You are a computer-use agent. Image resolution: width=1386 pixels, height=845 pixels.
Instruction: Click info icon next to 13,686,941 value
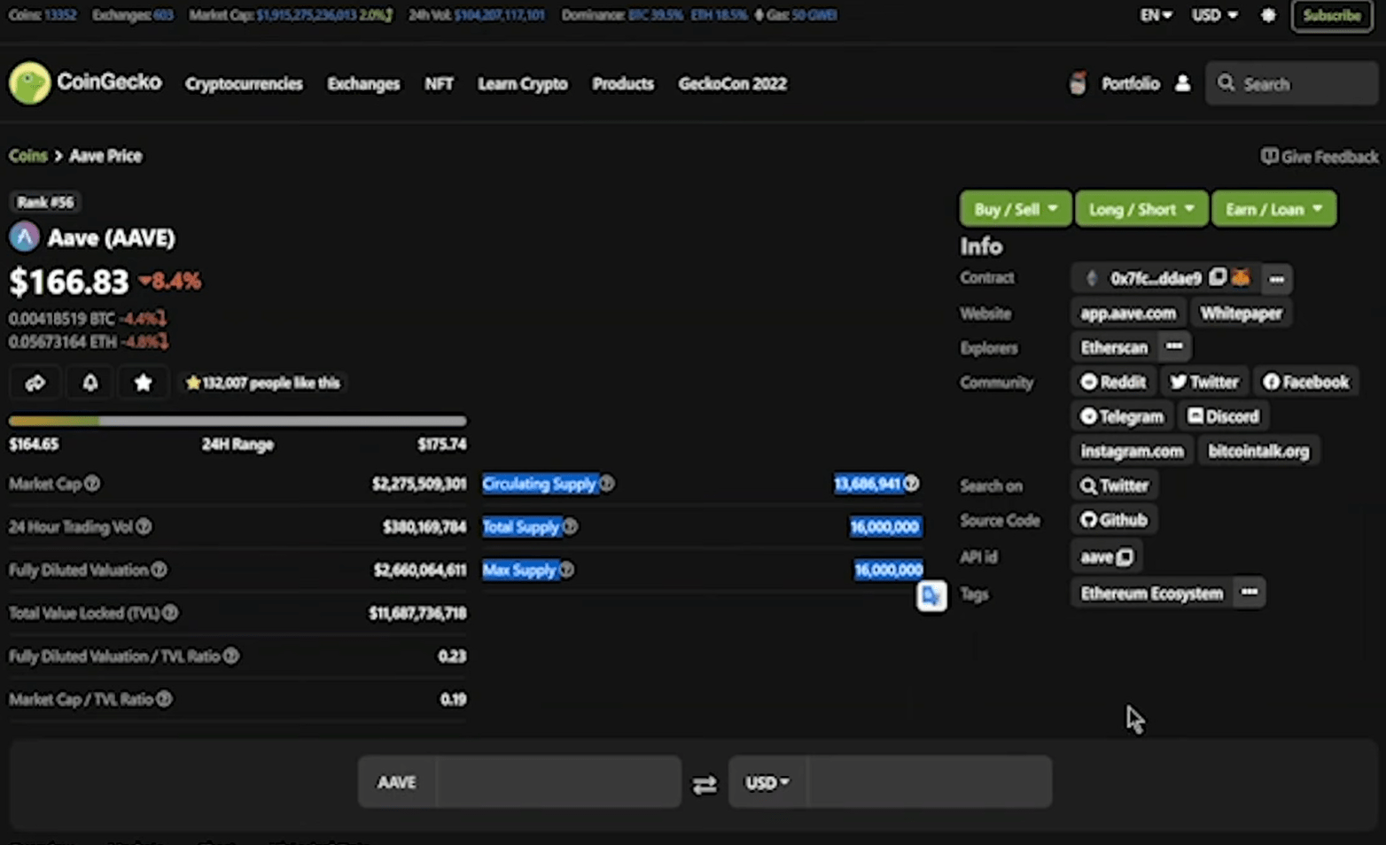pos(912,484)
